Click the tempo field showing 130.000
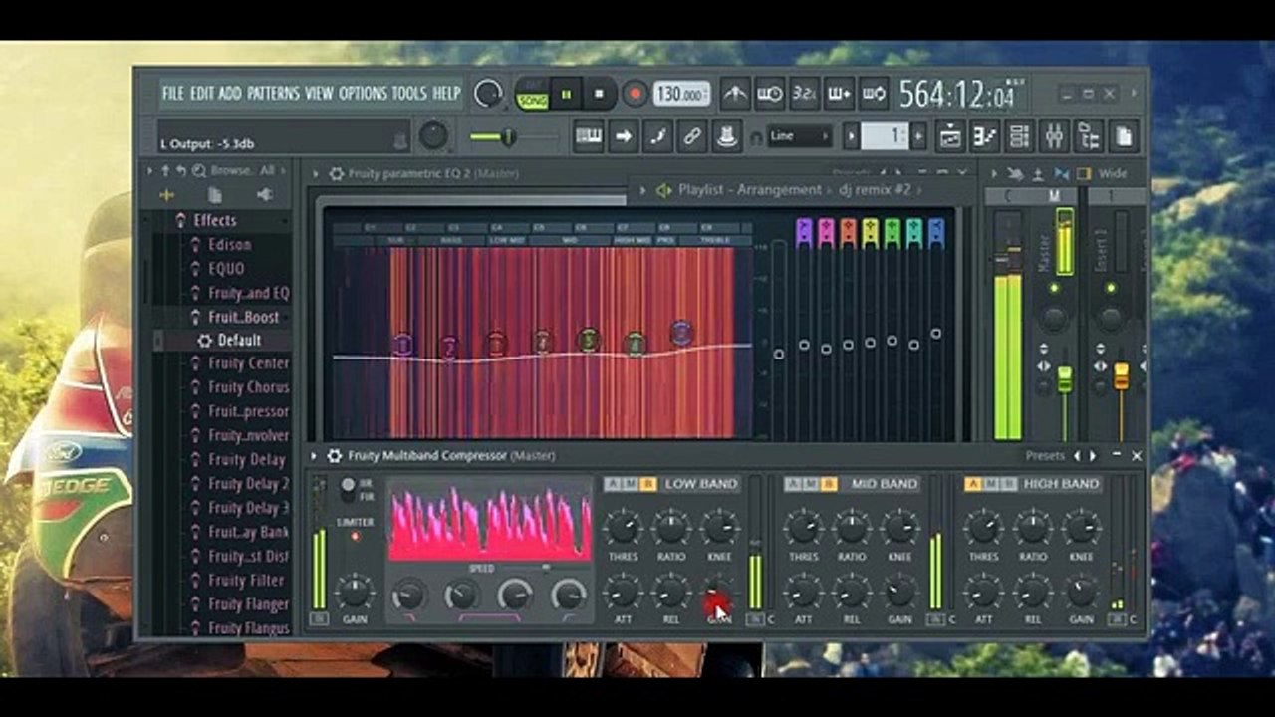Screen dimensions: 1275x717 tap(681, 94)
